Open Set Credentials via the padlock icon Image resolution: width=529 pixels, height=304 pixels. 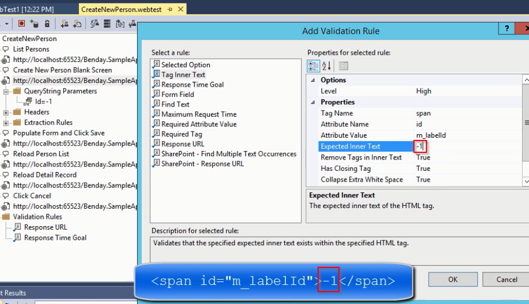pos(47,24)
